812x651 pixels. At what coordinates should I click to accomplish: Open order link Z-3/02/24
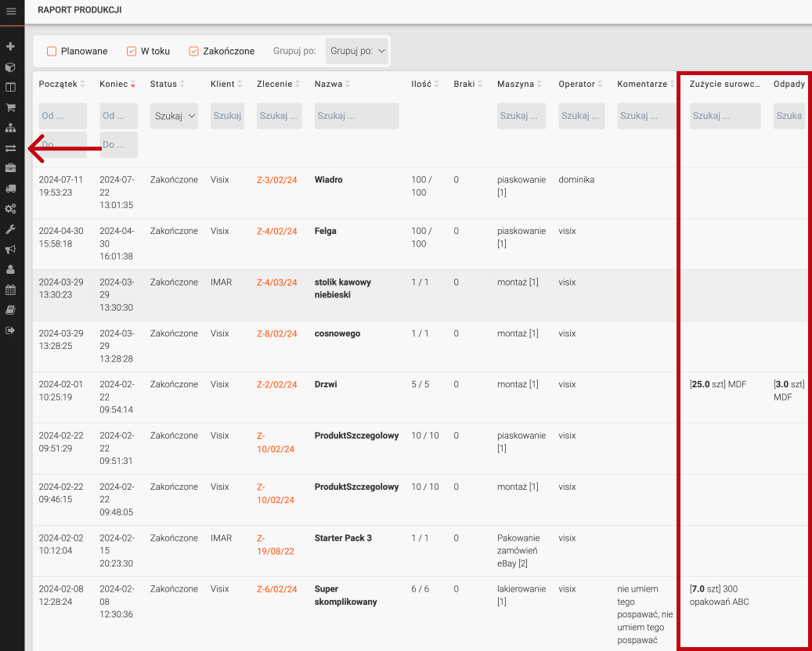click(x=276, y=180)
